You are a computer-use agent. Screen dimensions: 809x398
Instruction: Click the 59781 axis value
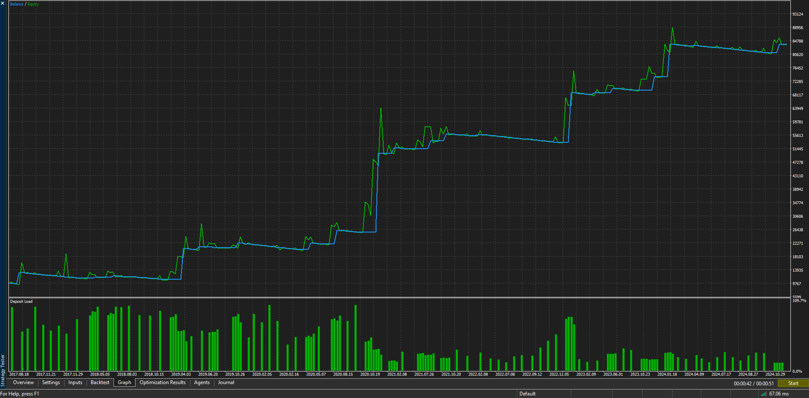tap(798, 122)
